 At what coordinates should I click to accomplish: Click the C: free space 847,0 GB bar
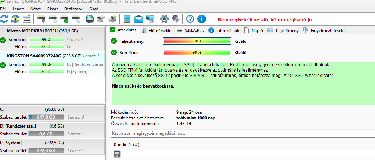[46, 117]
